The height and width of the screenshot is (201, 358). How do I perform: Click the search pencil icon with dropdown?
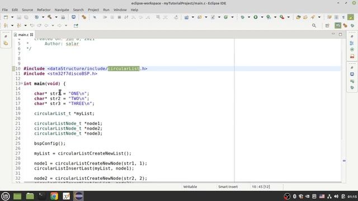coord(313,17)
